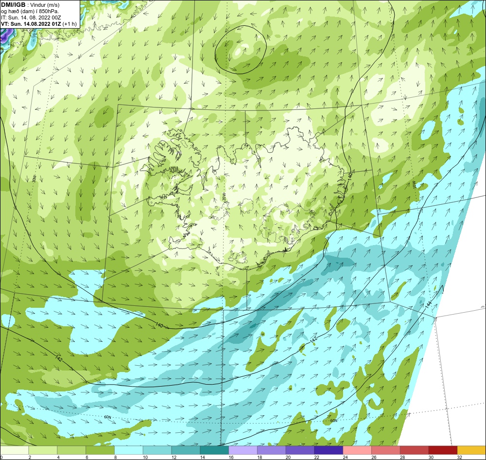Click the 4–6 m/s green legend swatch
This screenshot has width=486, height=460.
tap(71, 450)
